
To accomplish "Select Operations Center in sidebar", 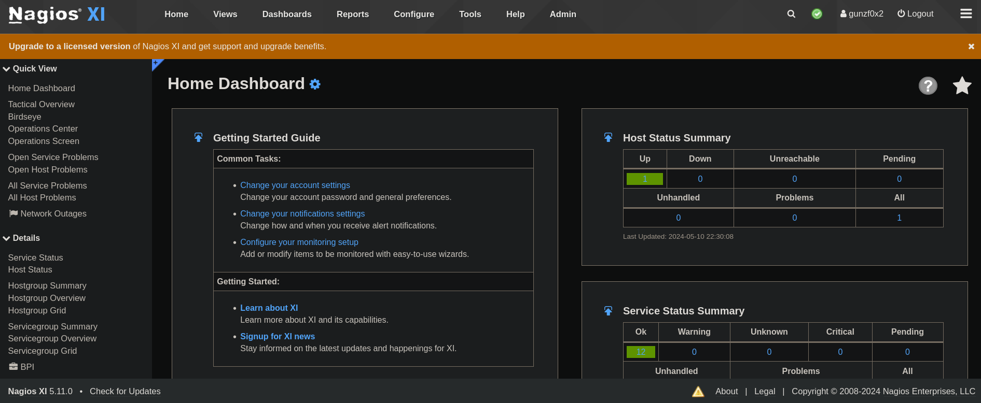I will tap(43, 128).
